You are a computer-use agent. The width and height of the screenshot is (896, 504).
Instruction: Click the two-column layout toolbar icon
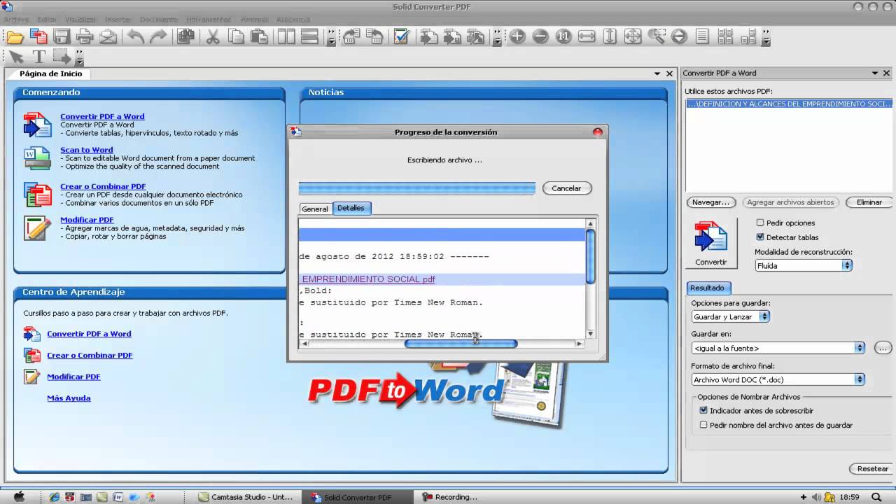point(286,37)
